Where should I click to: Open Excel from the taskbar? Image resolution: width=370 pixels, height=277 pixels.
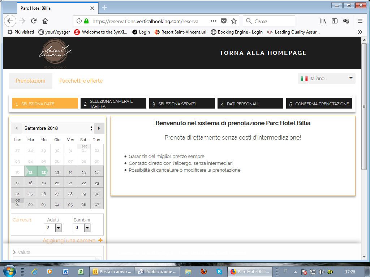(x=81, y=272)
